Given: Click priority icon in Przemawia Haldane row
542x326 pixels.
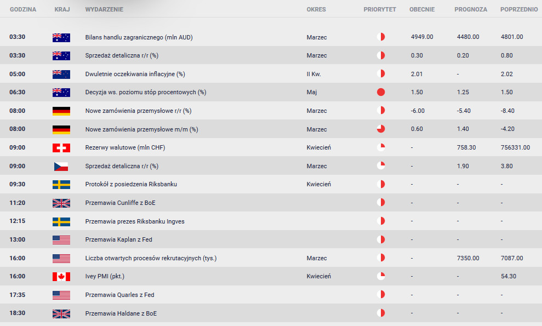Looking at the screenshot, I should [x=381, y=313].
